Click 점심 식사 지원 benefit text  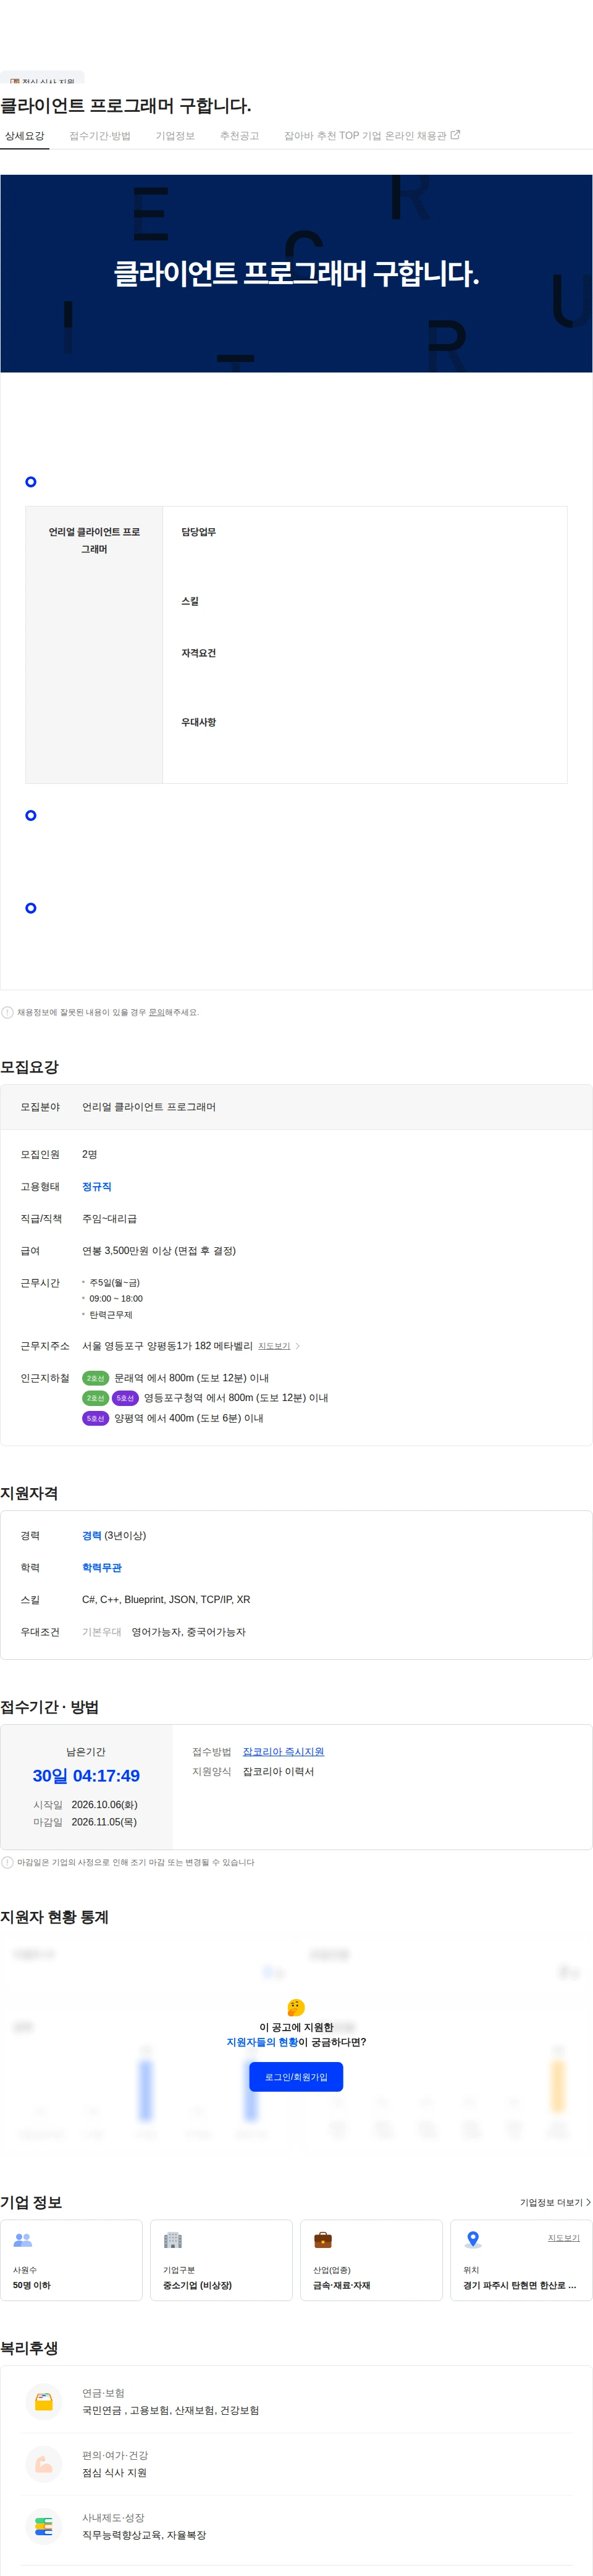point(114,2473)
